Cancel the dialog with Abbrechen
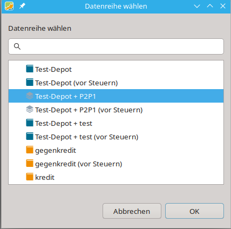 tap(132, 211)
